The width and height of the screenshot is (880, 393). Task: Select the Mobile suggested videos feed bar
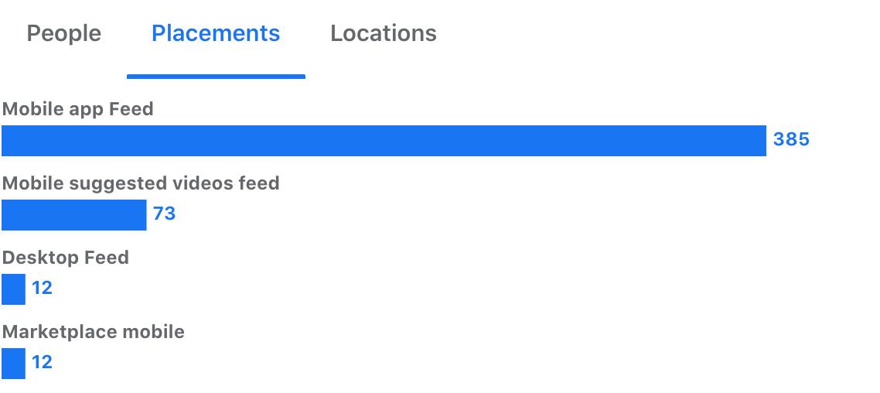[74, 215]
